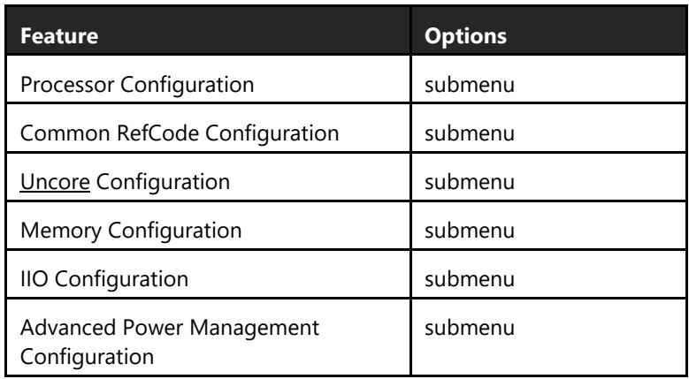This screenshot has width=689, height=379.
Task: Click the word Memory in the table
Action: 61,231
